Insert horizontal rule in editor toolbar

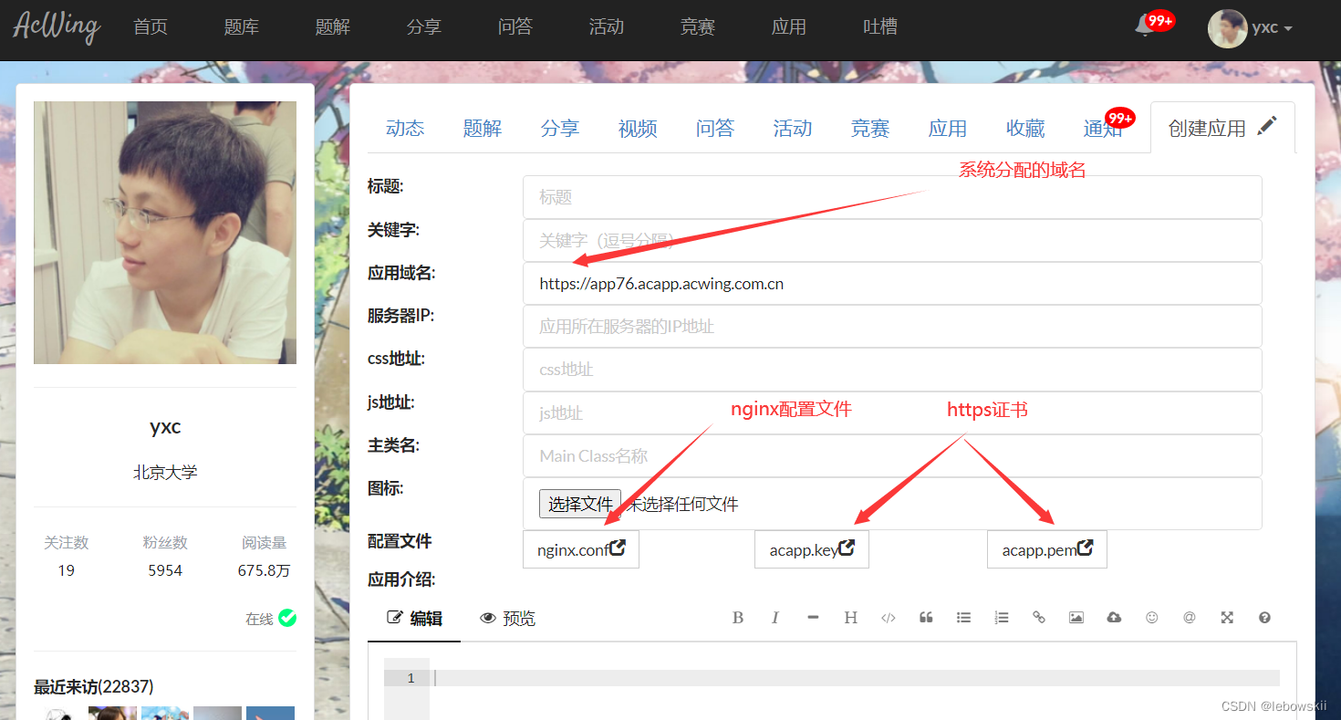click(813, 618)
